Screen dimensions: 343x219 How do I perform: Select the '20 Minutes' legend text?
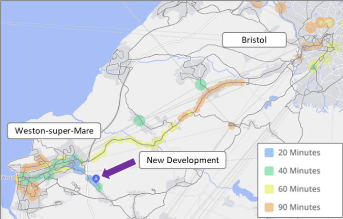pos(298,153)
